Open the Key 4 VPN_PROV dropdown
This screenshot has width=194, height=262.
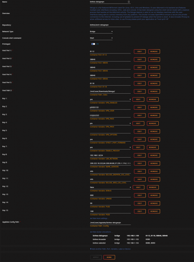pyautogui.click(x=110, y=123)
